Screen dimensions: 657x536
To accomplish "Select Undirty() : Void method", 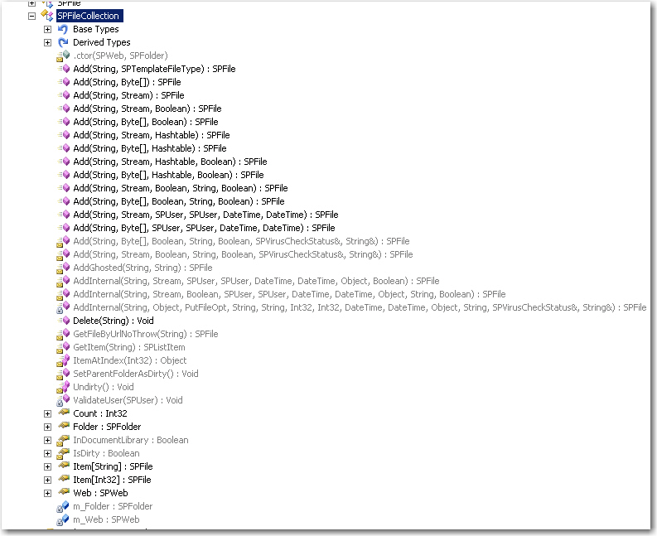I will [104, 387].
